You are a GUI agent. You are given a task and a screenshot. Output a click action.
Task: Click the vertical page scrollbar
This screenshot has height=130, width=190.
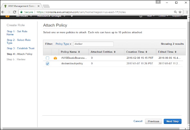pos(189,73)
